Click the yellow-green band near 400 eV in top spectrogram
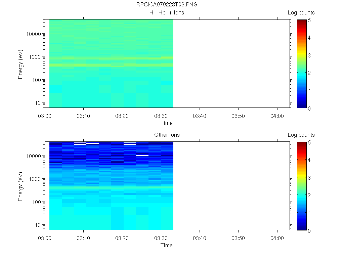344x258 pixels. (111, 65)
